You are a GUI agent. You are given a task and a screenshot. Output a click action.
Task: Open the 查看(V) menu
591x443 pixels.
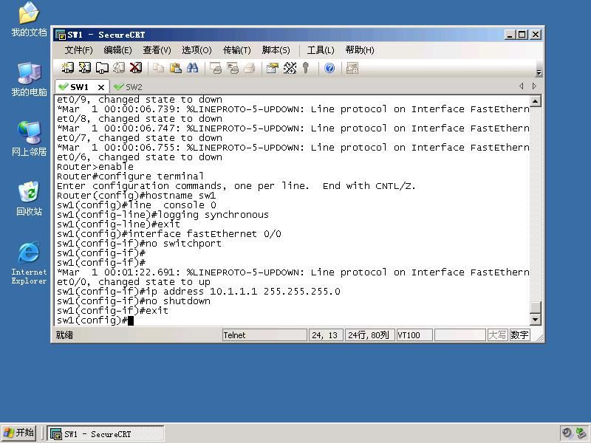coord(157,50)
